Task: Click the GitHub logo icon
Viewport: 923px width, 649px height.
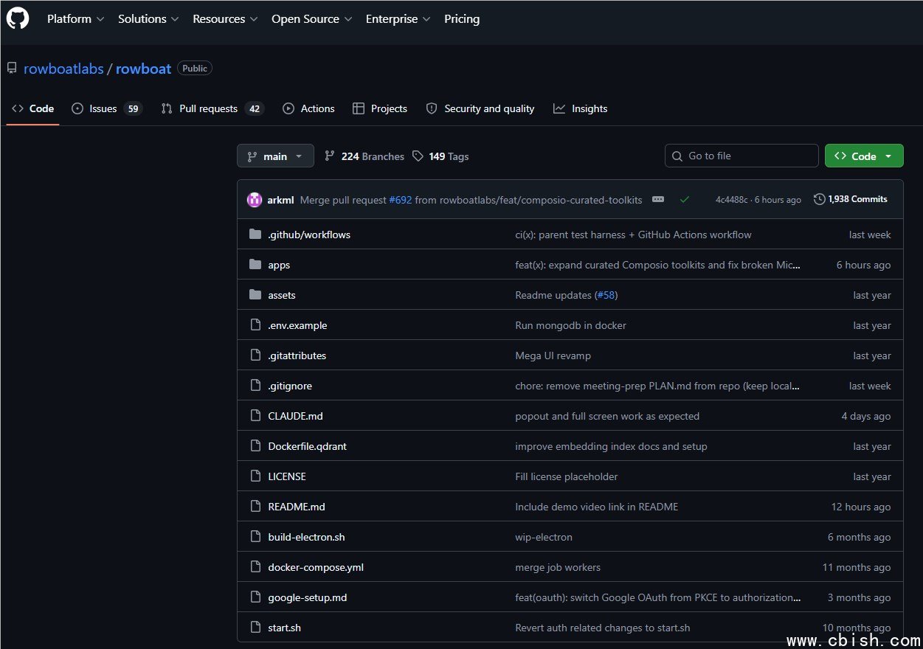Action: 18,18
